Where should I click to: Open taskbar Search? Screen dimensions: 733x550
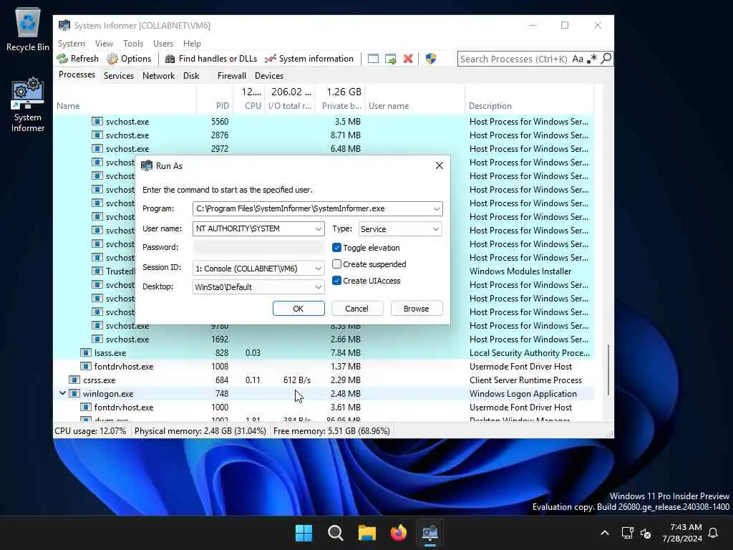335,532
